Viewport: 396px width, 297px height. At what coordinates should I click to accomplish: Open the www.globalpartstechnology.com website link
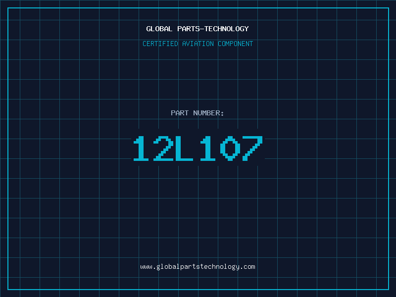coord(198,267)
